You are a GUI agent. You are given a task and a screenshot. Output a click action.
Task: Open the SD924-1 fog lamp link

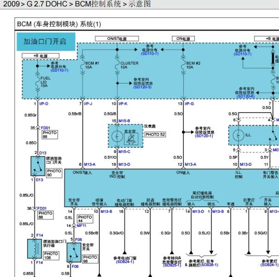(269, 265)
